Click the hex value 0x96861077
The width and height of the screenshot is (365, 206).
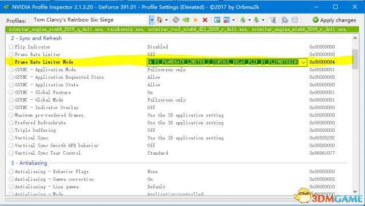322,153
